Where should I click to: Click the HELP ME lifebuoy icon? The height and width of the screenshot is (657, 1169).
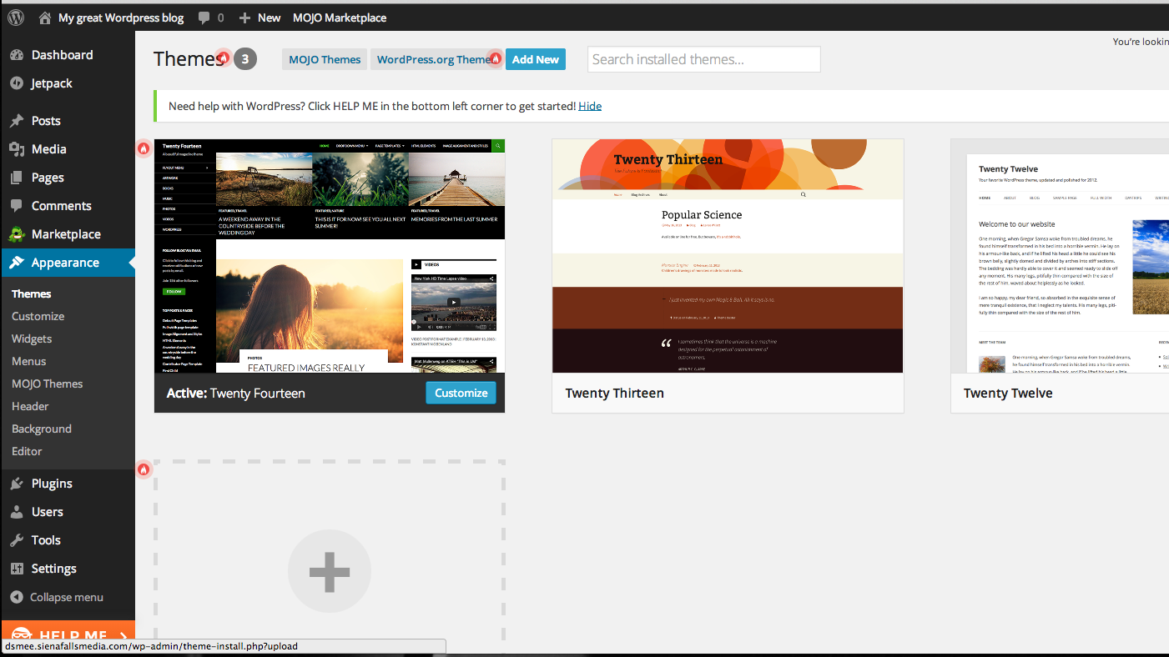[x=22, y=634]
